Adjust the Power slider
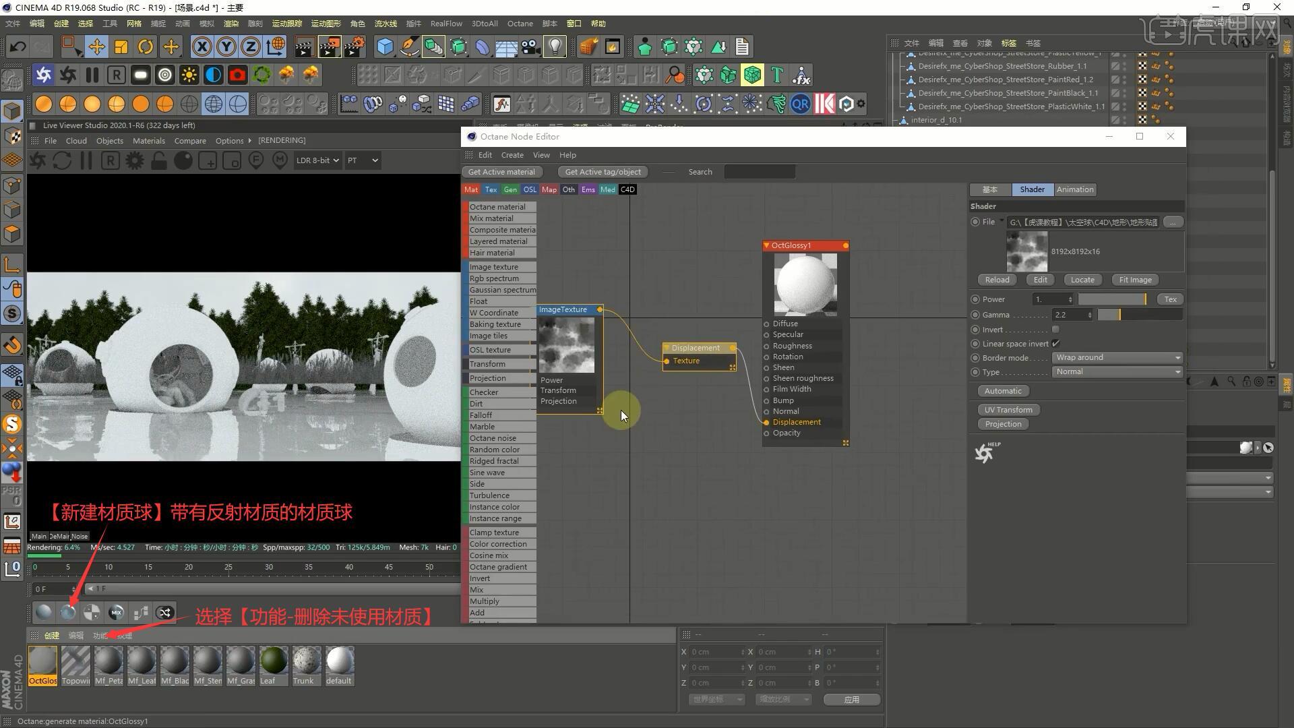 pyautogui.click(x=1113, y=299)
